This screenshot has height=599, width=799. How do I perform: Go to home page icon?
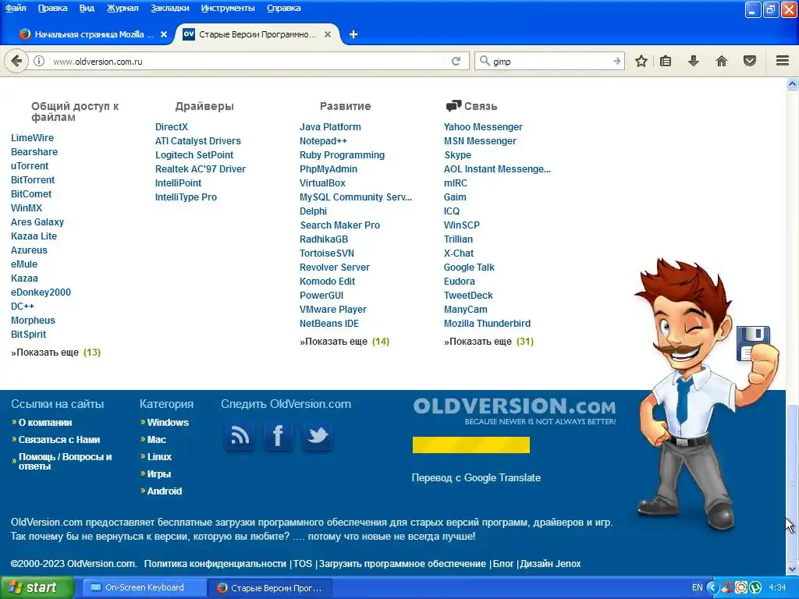pyautogui.click(x=722, y=61)
